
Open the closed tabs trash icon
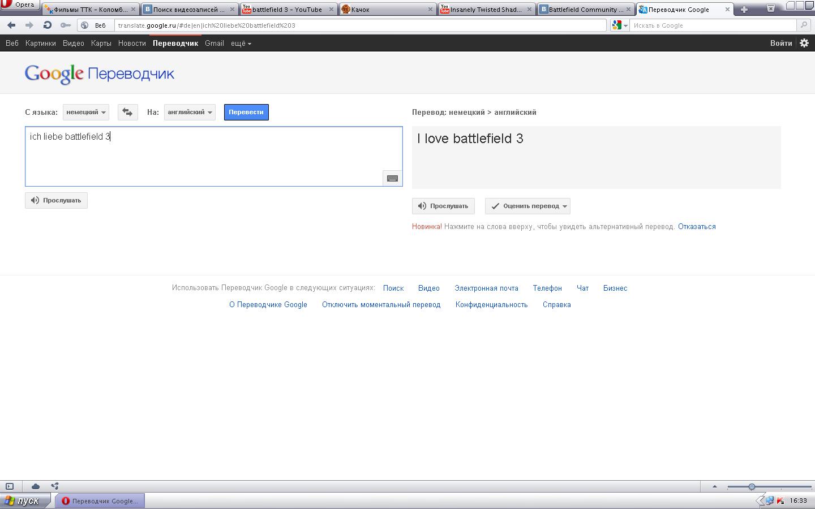[771, 8]
